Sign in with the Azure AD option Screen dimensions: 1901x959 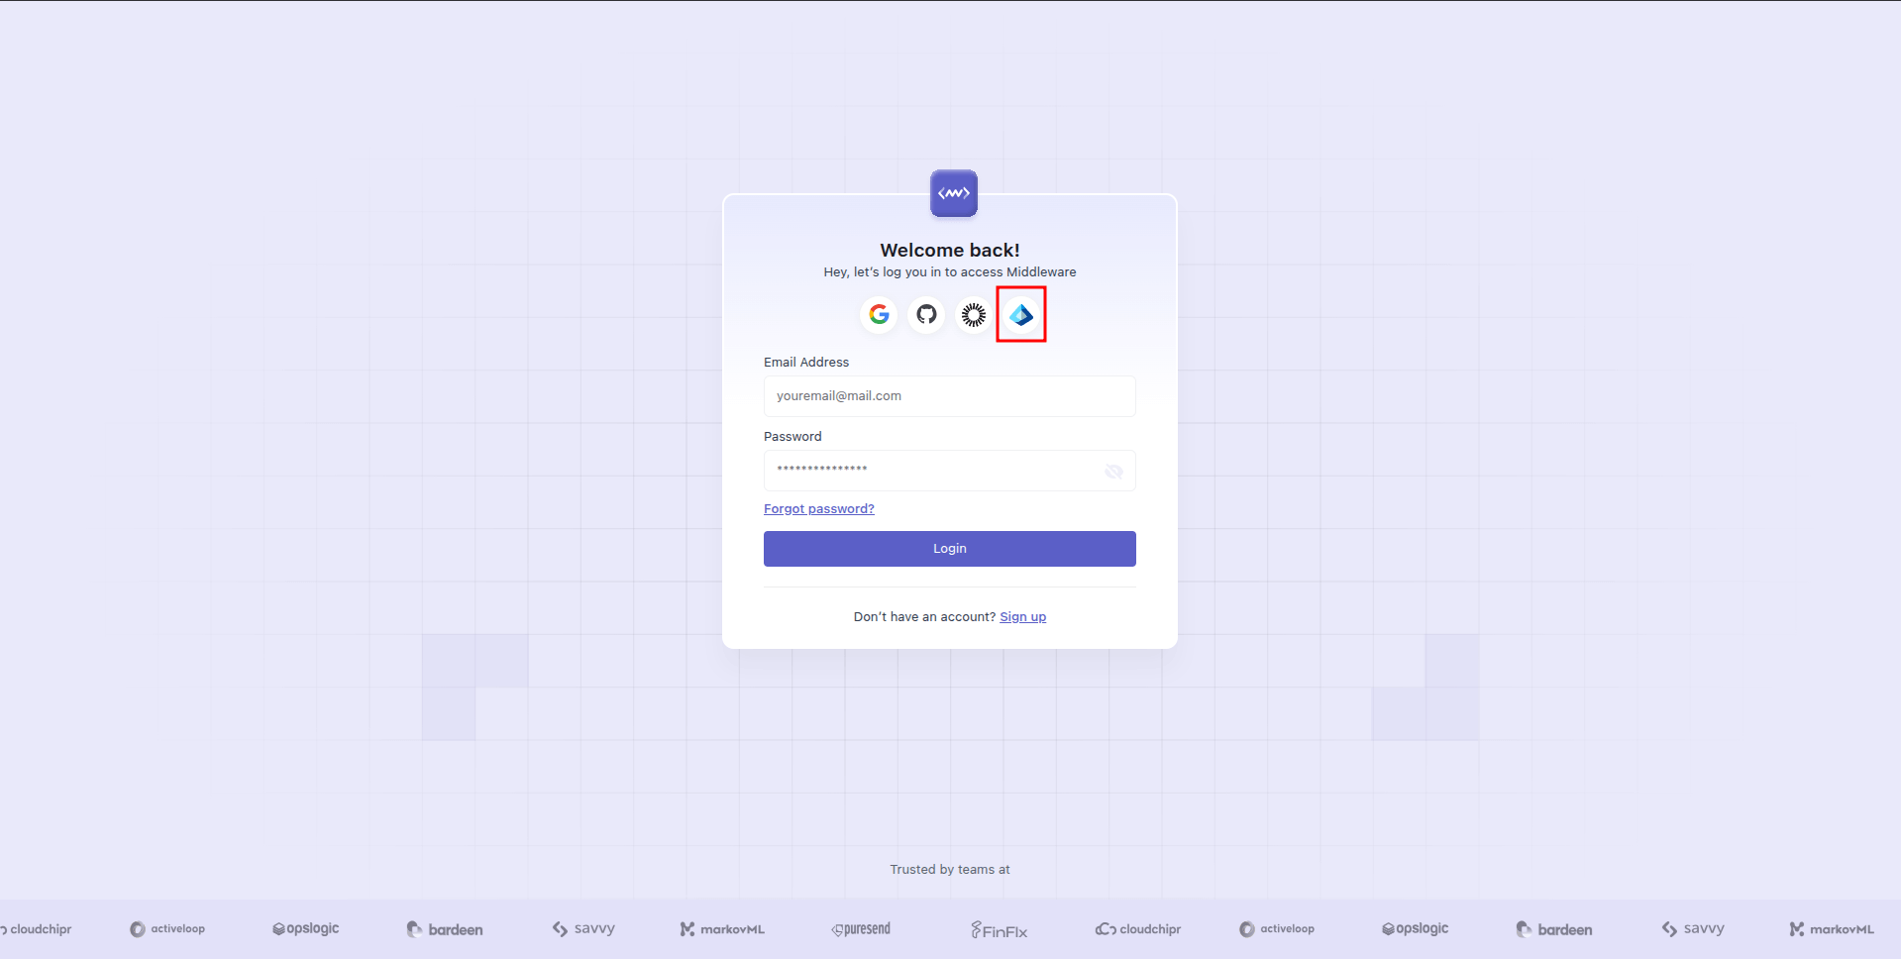click(1020, 314)
